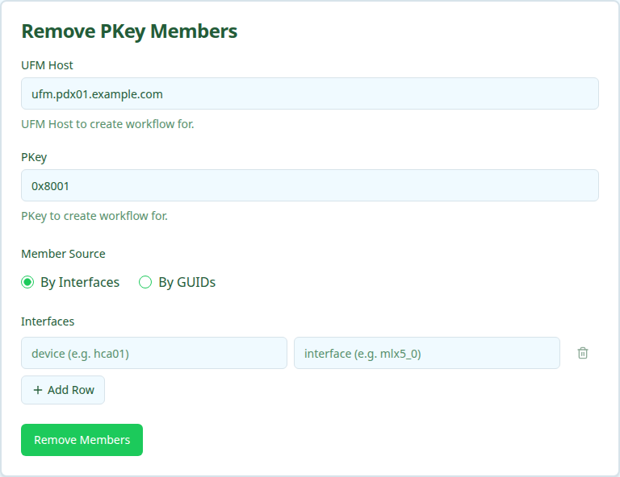The image size is (620, 477).
Task: Focus the UFM Host input field
Action: [310, 94]
